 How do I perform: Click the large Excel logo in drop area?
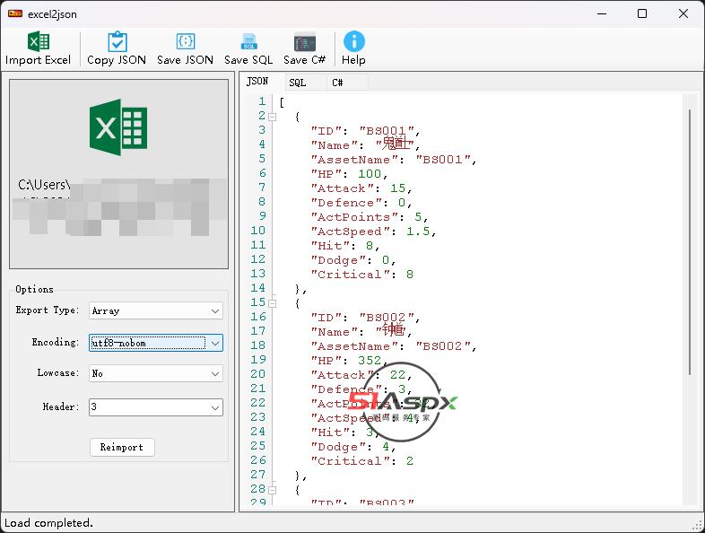pos(118,127)
